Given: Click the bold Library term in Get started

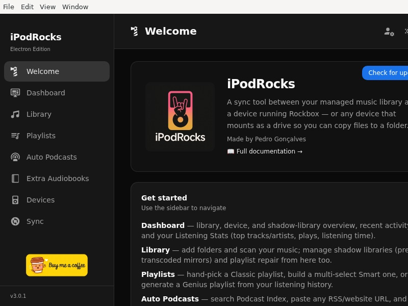Looking at the screenshot, I should (x=156, y=250).
